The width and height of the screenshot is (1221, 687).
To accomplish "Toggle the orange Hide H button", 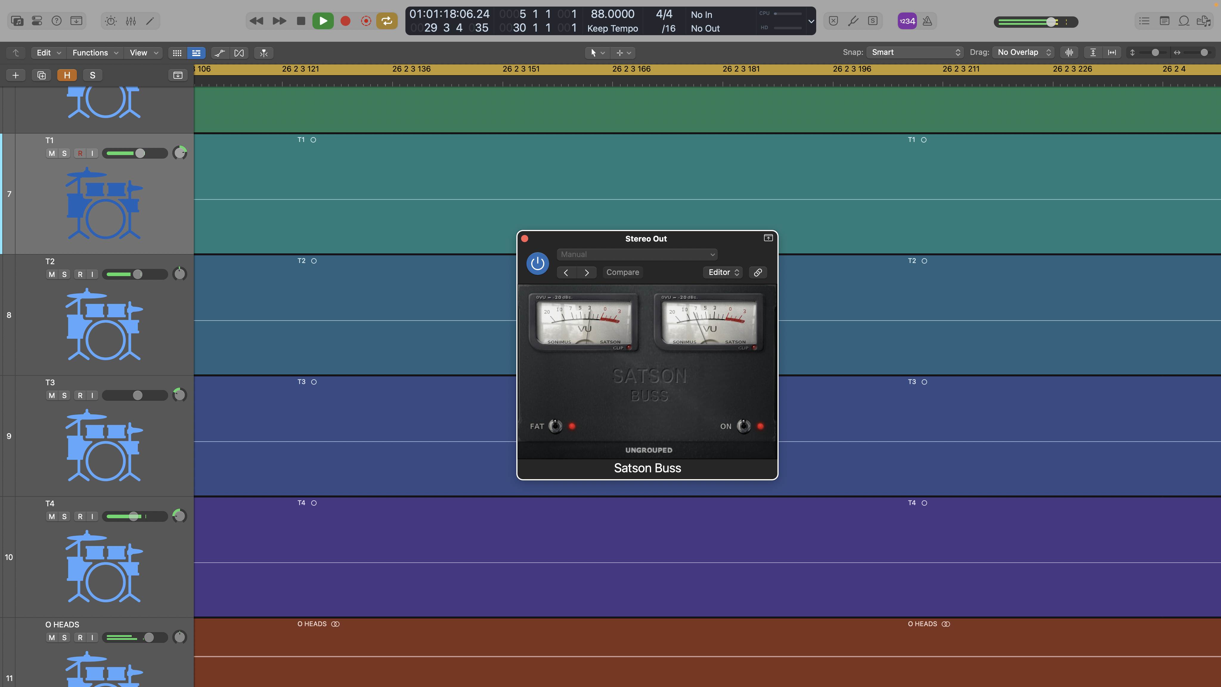I will tap(67, 75).
